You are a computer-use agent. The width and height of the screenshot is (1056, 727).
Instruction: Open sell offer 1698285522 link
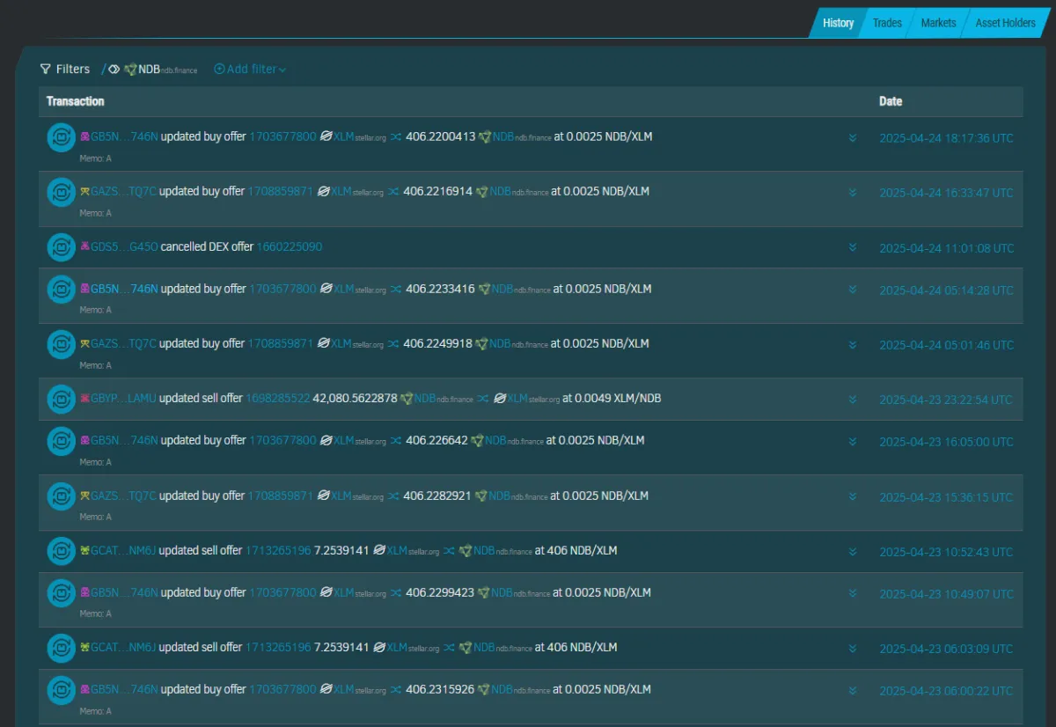point(277,398)
